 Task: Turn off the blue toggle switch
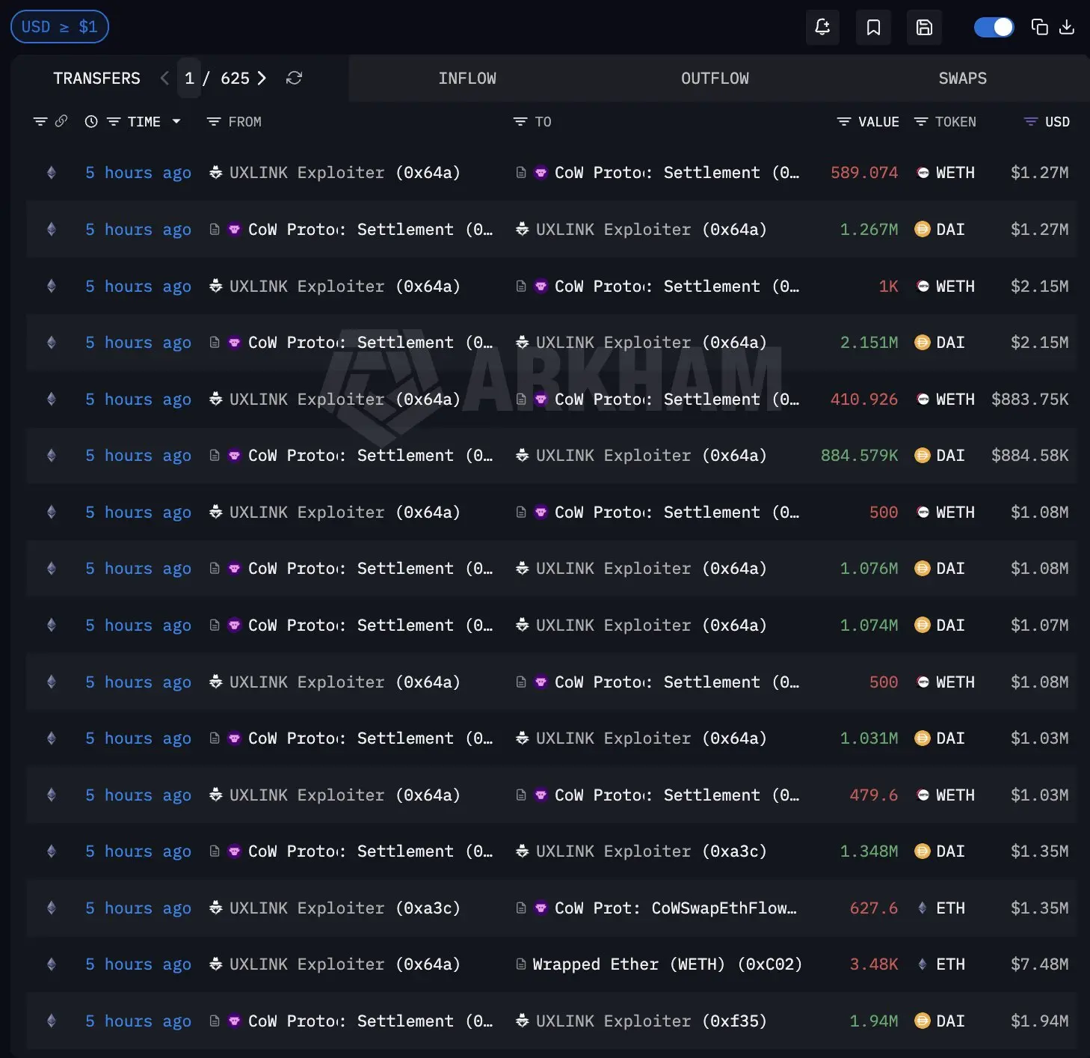click(994, 28)
